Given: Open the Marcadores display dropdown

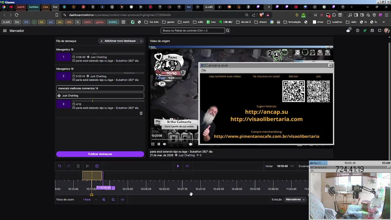Looking at the screenshot, I should pyautogui.click(x=295, y=200).
